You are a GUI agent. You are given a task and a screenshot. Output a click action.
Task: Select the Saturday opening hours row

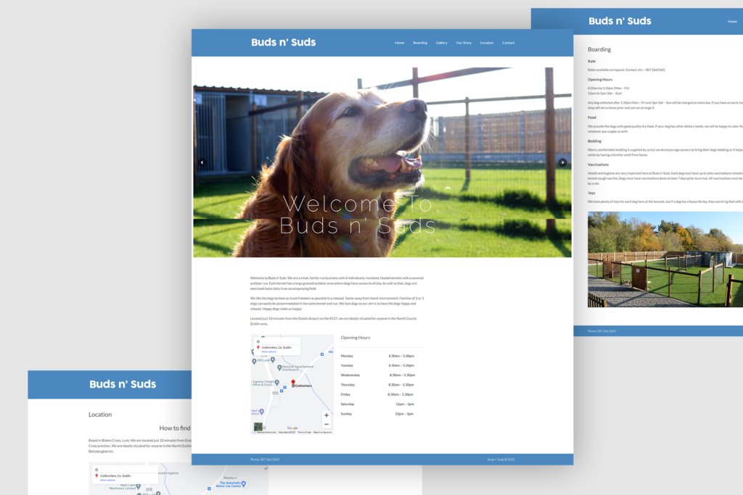point(377,404)
